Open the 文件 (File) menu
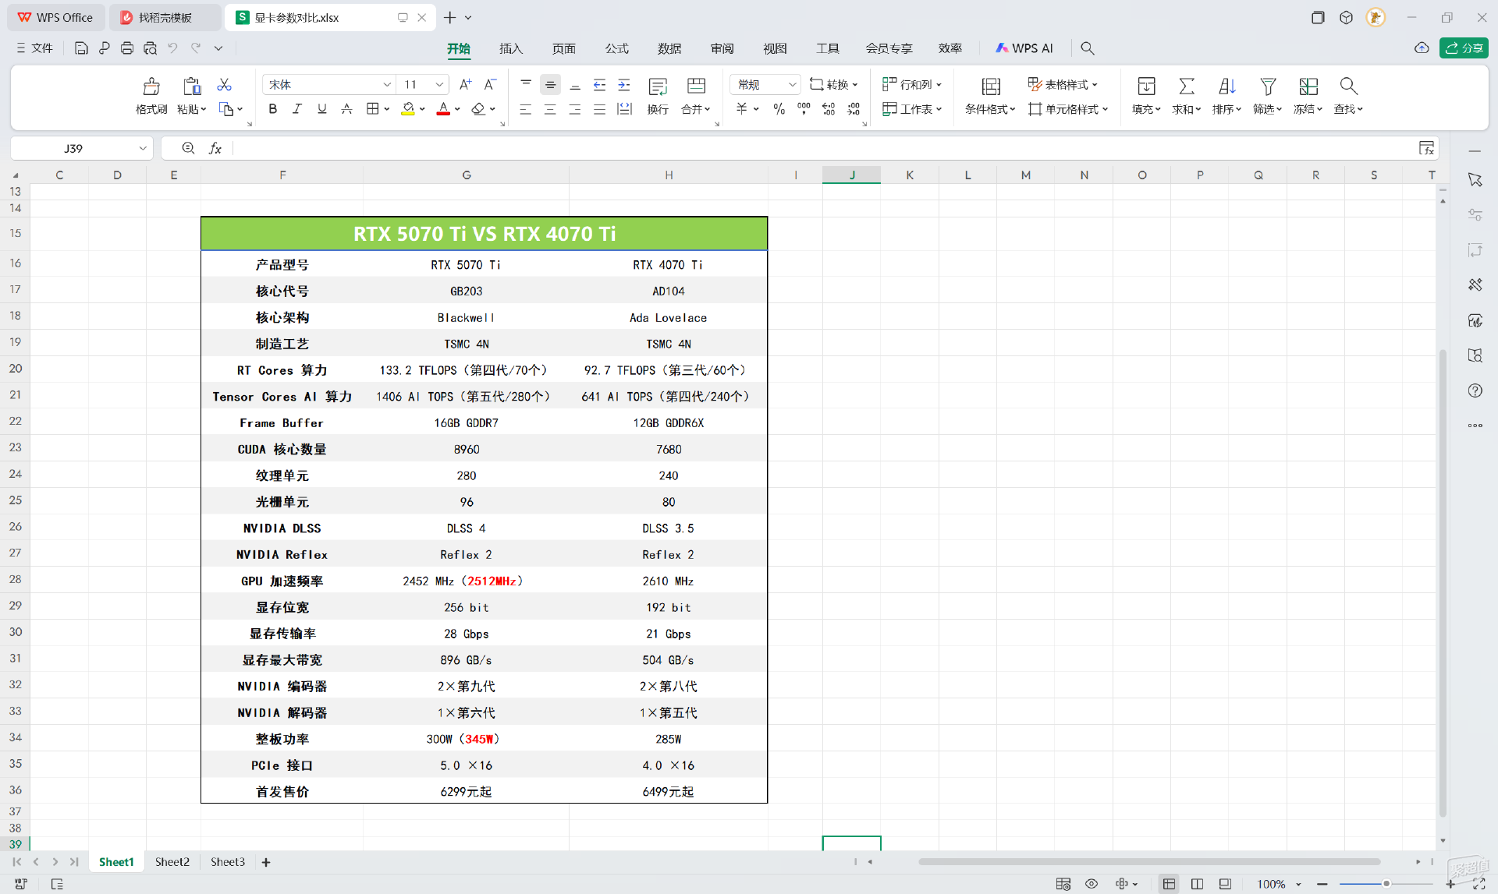This screenshot has width=1498, height=894. (x=35, y=48)
